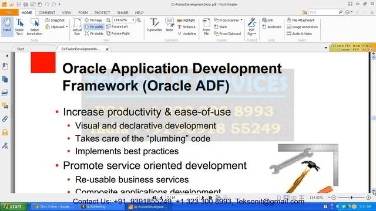This screenshot has width=376, height=211.
Task: Click the Open file icon in quick access
Action: tap(12, 4)
